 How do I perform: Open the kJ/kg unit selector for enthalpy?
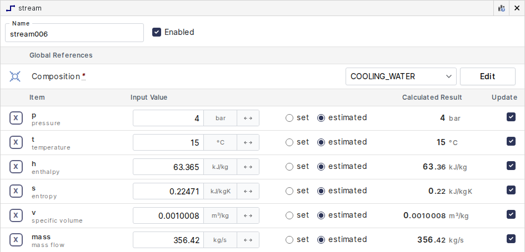(x=220, y=167)
